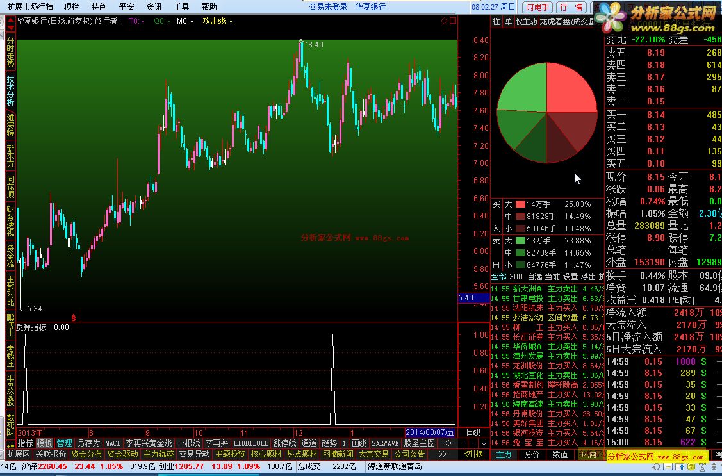Switch to SARWAVE indicator
722x476 pixels.
pyautogui.click(x=385, y=443)
